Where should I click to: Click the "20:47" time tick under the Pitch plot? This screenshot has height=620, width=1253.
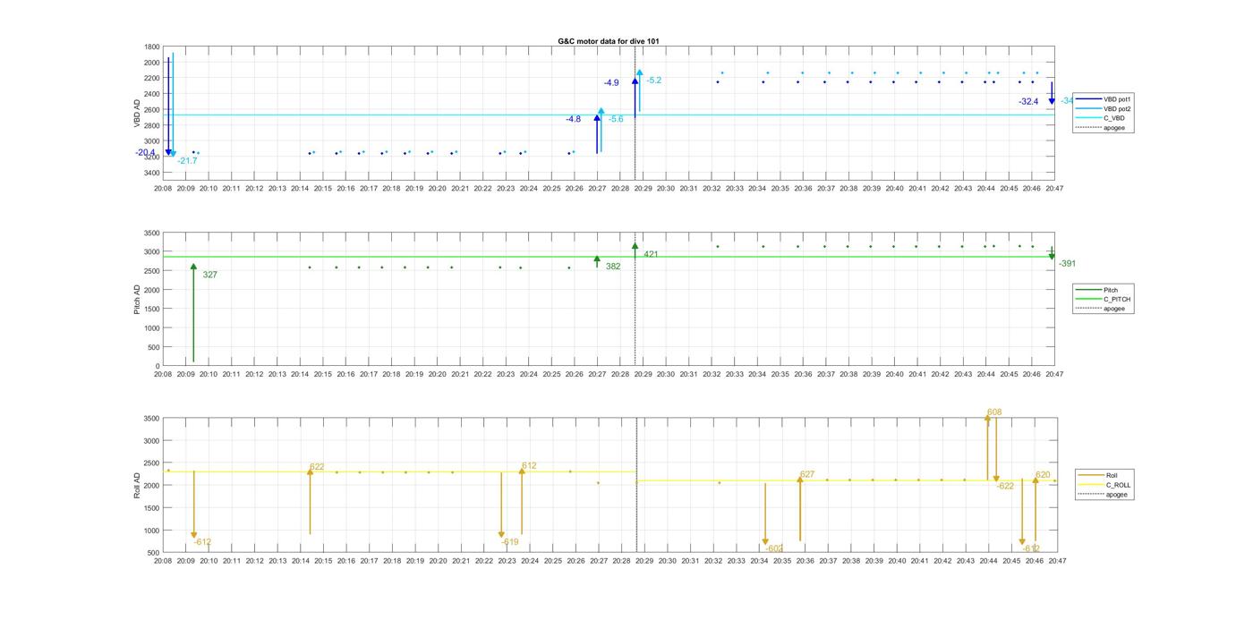(x=1054, y=374)
